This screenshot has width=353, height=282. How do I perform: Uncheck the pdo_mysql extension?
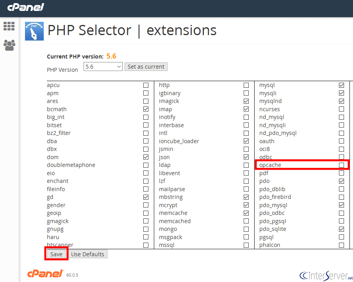point(341,205)
